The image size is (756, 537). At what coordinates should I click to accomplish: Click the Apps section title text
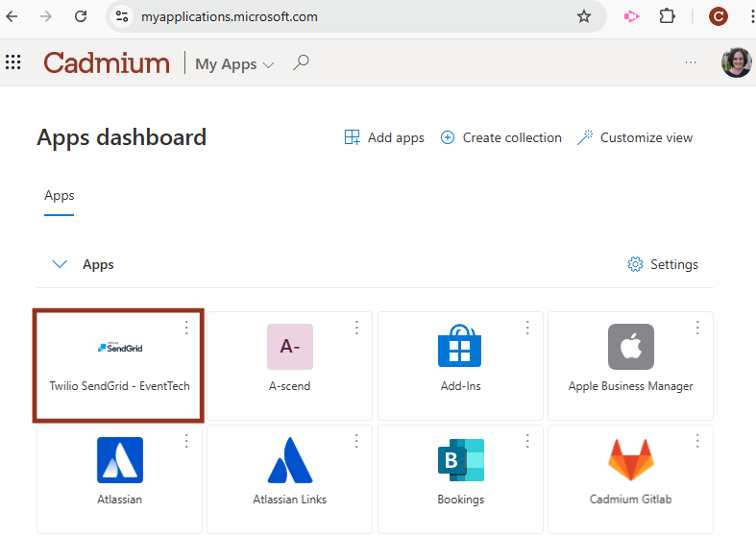(98, 264)
